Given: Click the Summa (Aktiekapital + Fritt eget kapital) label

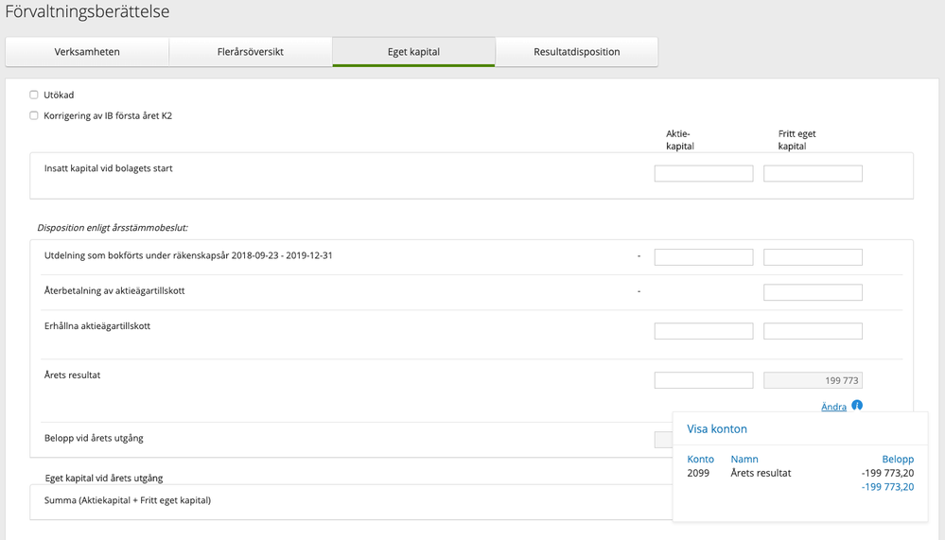Looking at the screenshot, I should click(x=127, y=500).
